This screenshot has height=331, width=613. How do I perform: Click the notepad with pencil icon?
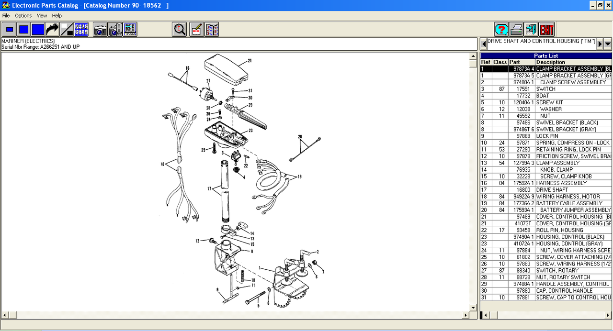[197, 29]
